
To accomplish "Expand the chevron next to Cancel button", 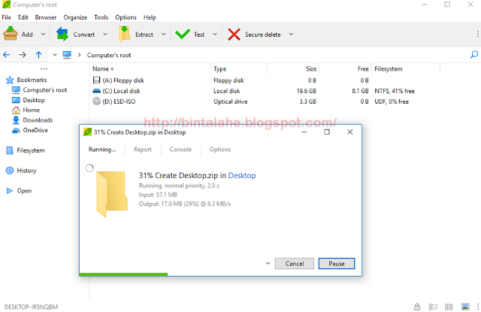I will click(268, 263).
